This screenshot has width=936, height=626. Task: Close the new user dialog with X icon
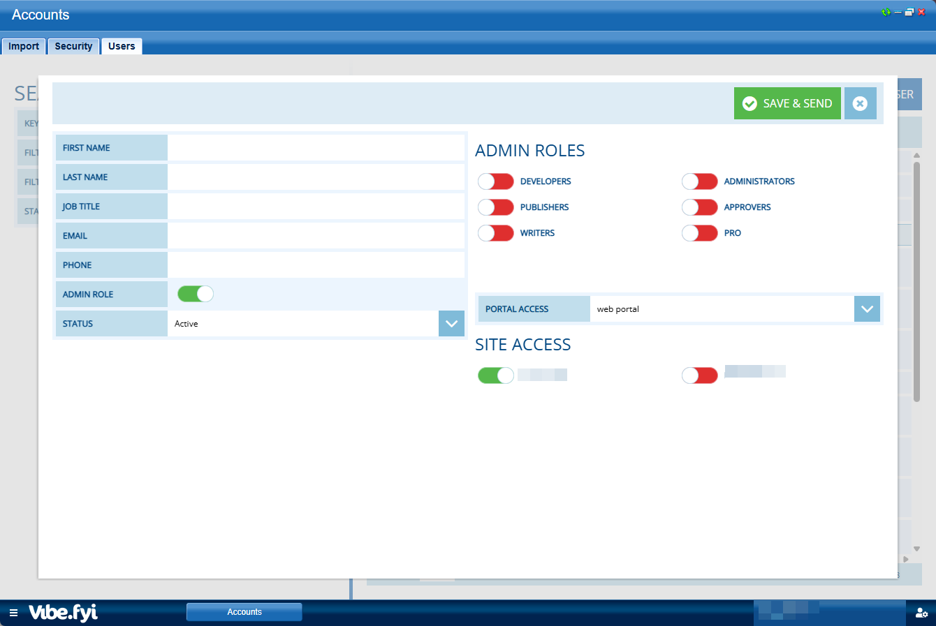tap(860, 103)
